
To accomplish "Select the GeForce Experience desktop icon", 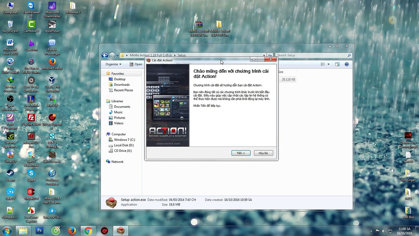I will click(x=10, y=140).
